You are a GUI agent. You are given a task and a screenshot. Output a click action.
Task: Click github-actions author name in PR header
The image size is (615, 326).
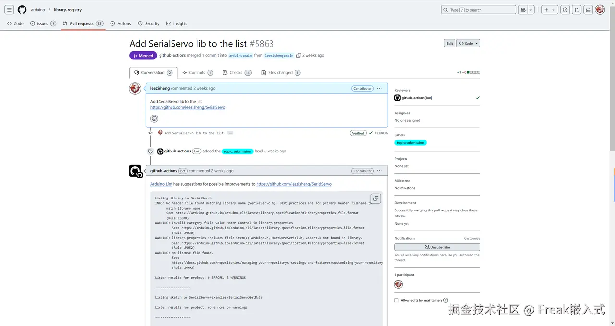[172, 55]
